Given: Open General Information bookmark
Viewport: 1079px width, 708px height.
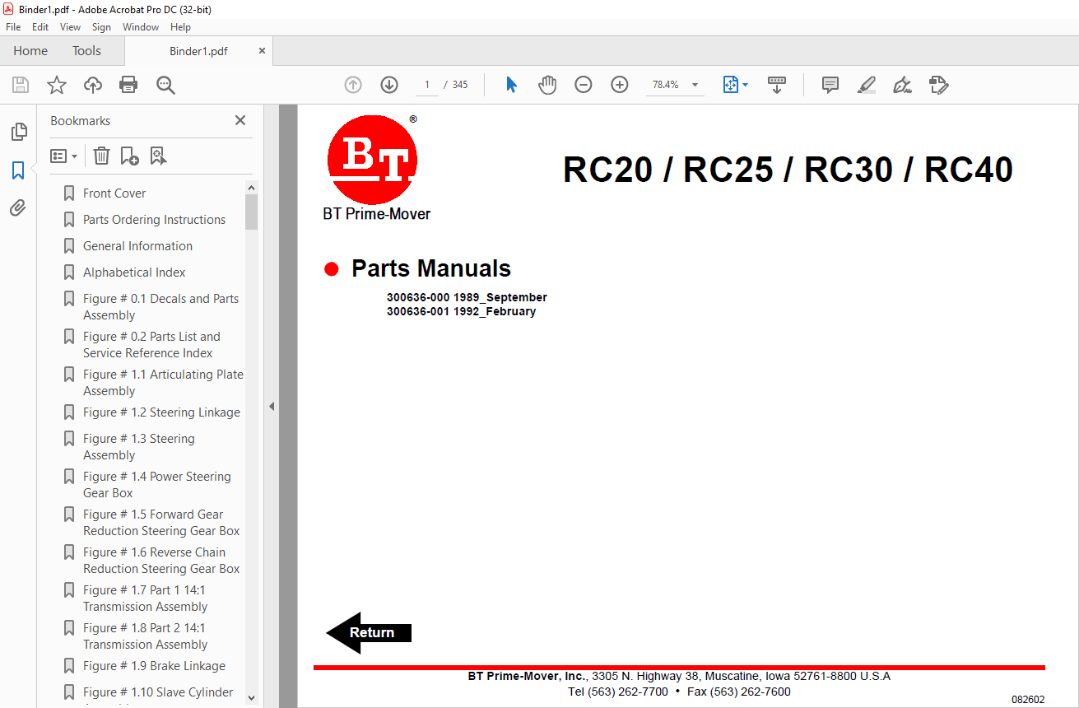Looking at the screenshot, I should (x=137, y=246).
